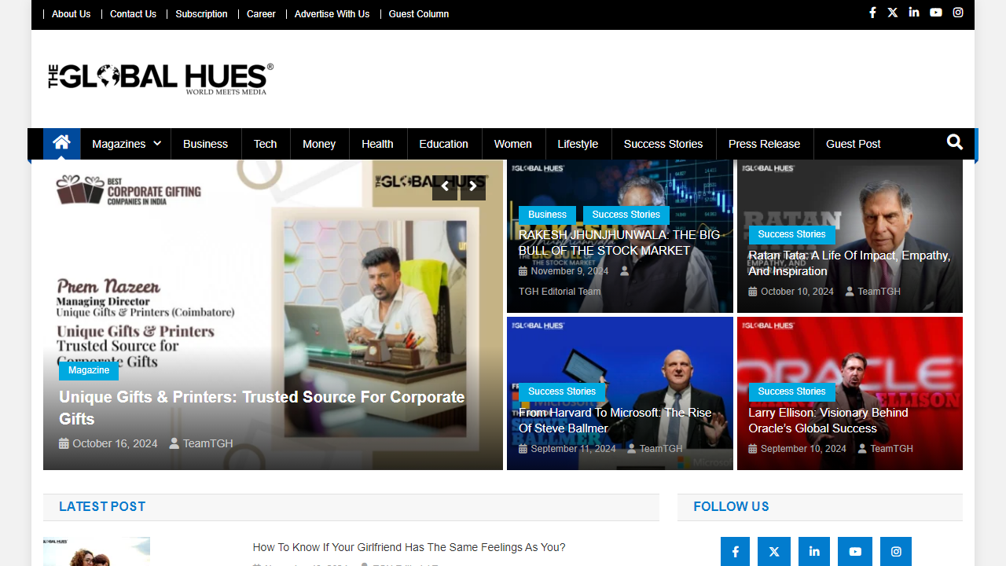Screen dimensions: 1006x566
Task: Open the X (Twitter) icon in top header
Action: point(892,12)
